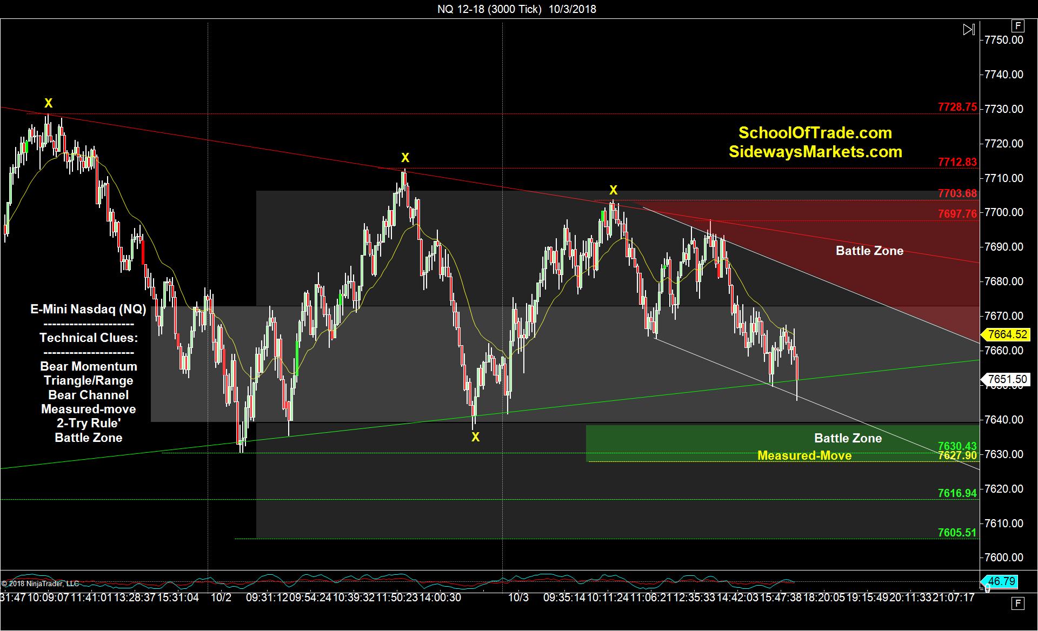1038x631 pixels.
Task: Click the yellow X at 7728 high
Action: (x=48, y=103)
